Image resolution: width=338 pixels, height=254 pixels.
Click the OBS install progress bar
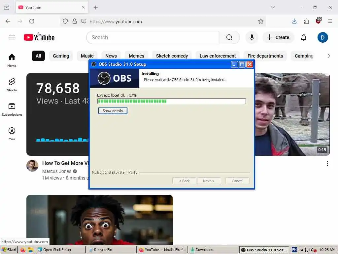tap(172, 101)
